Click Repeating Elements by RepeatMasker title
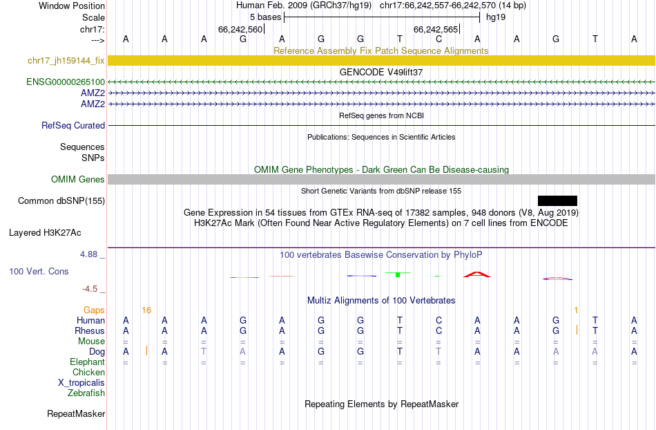The width and height of the screenshot is (656, 430). [381, 404]
